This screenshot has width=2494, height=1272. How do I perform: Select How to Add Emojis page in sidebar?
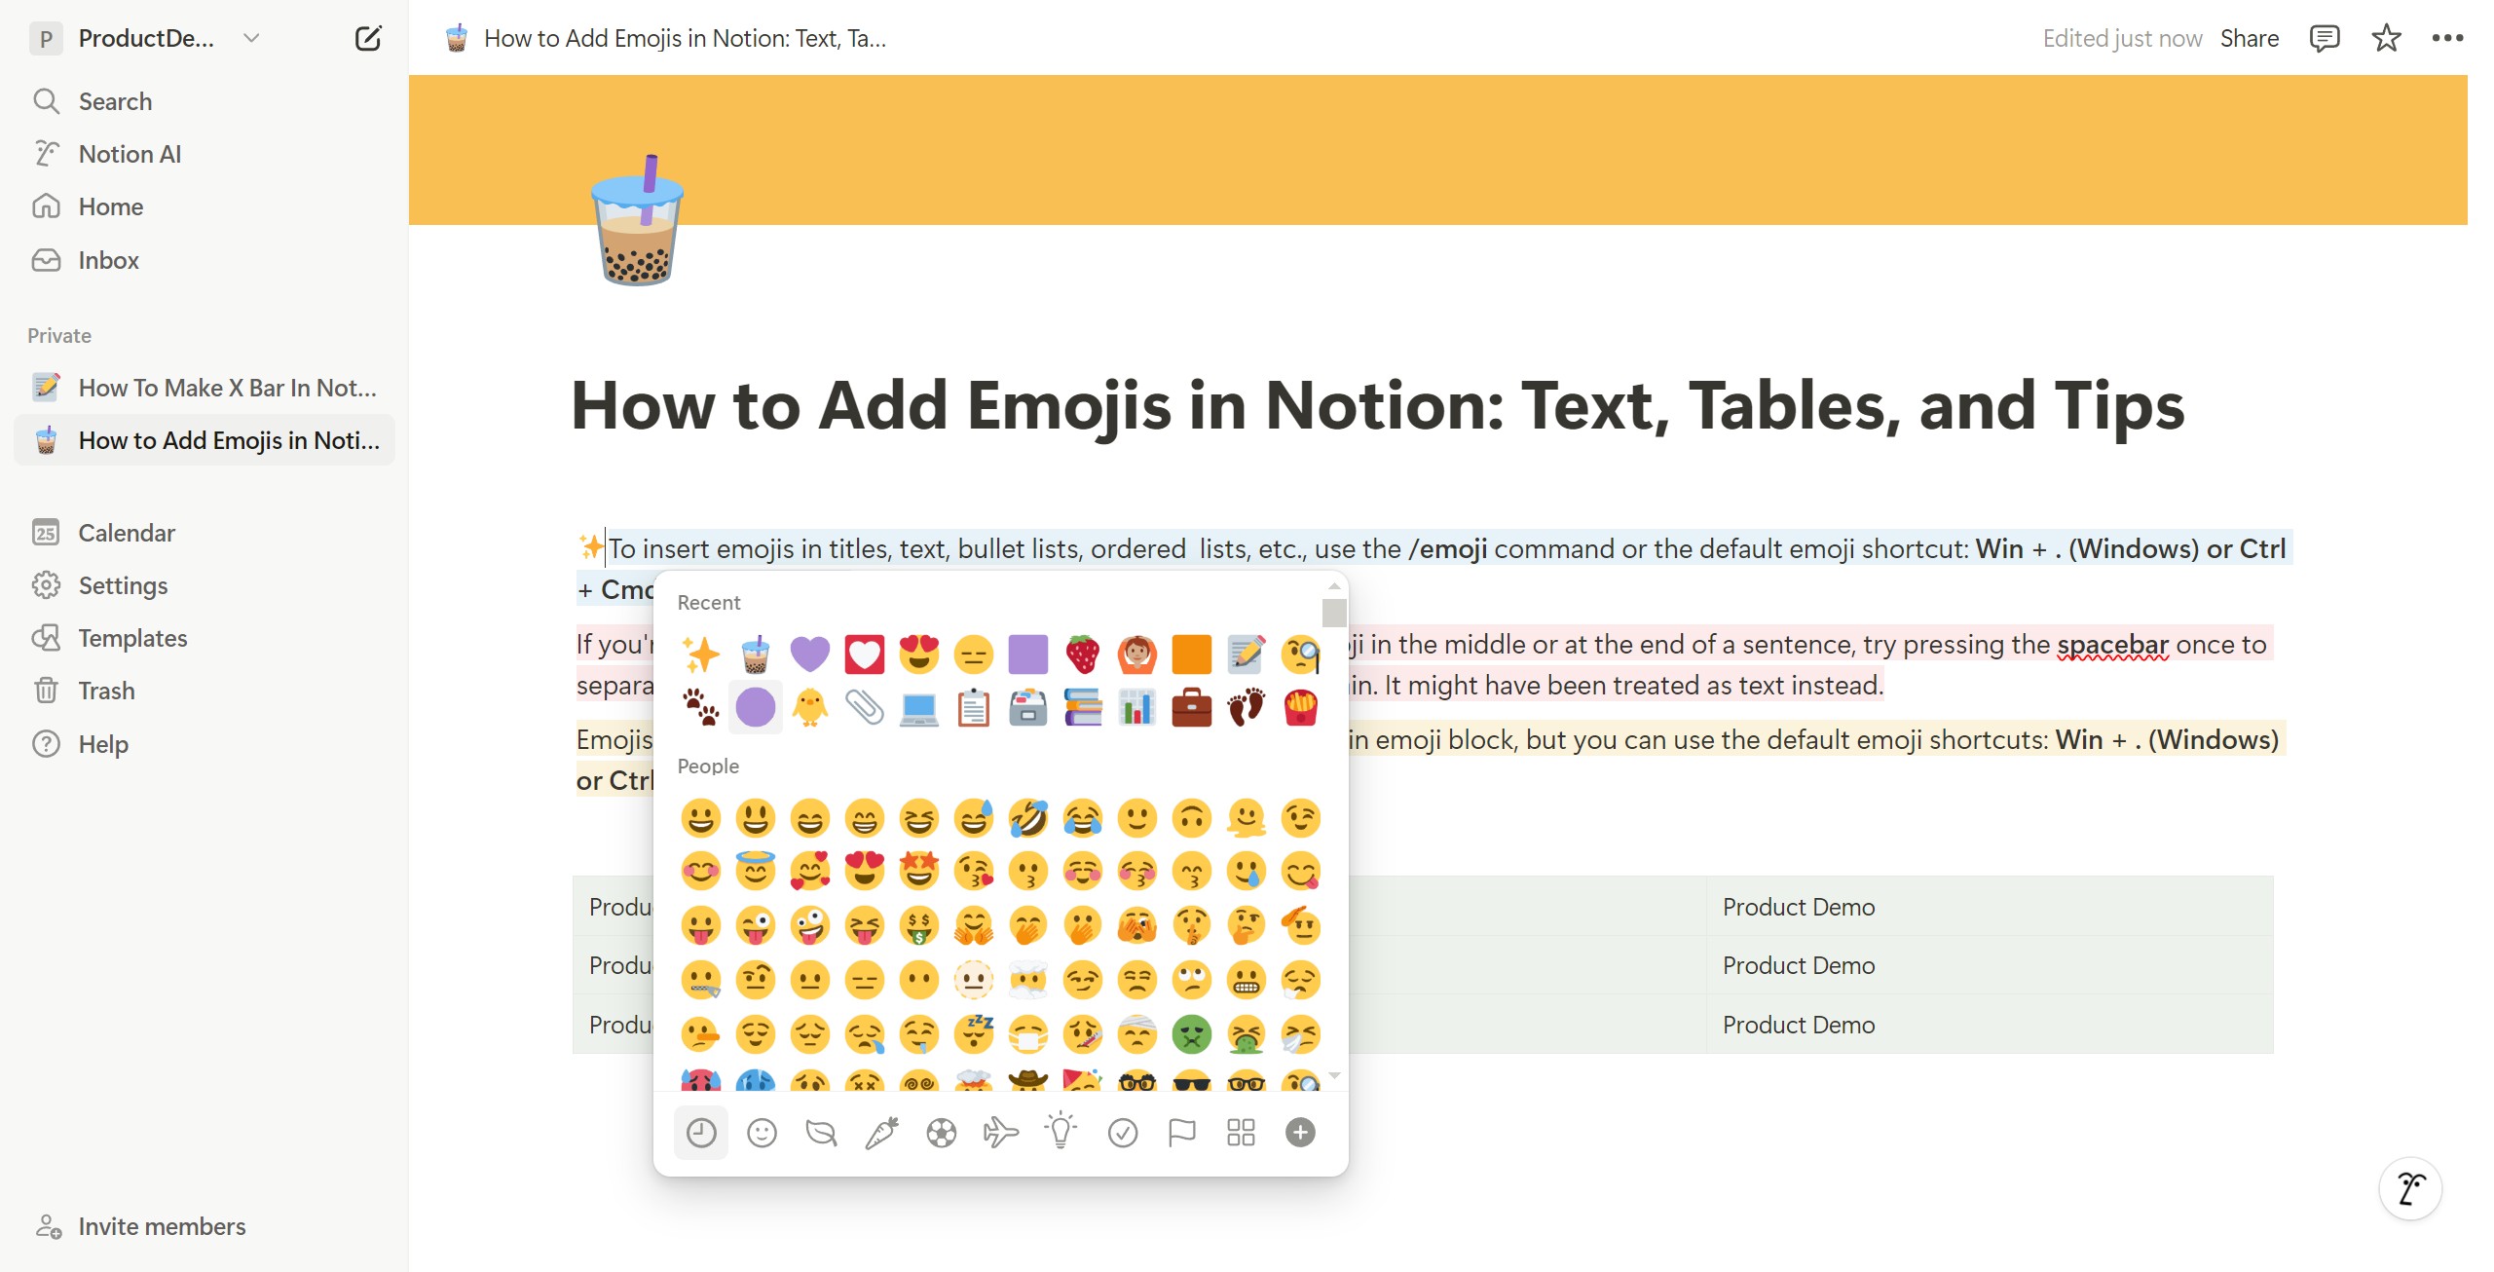[x=205, y=440]
